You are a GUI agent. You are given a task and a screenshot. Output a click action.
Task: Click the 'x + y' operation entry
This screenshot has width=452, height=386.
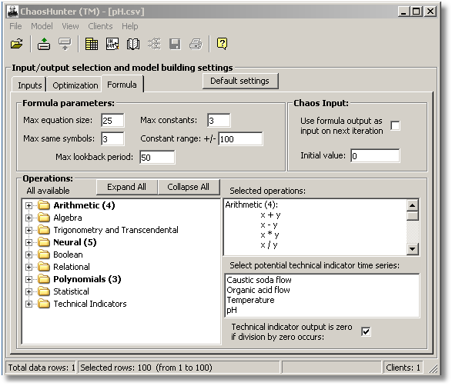tap(270, 215)
